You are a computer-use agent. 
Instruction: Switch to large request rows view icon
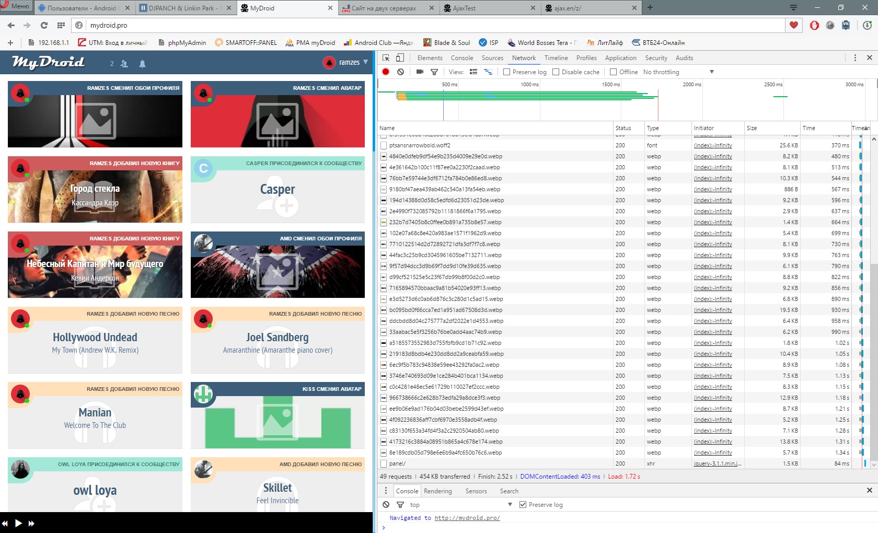click(x=473, y=72)
